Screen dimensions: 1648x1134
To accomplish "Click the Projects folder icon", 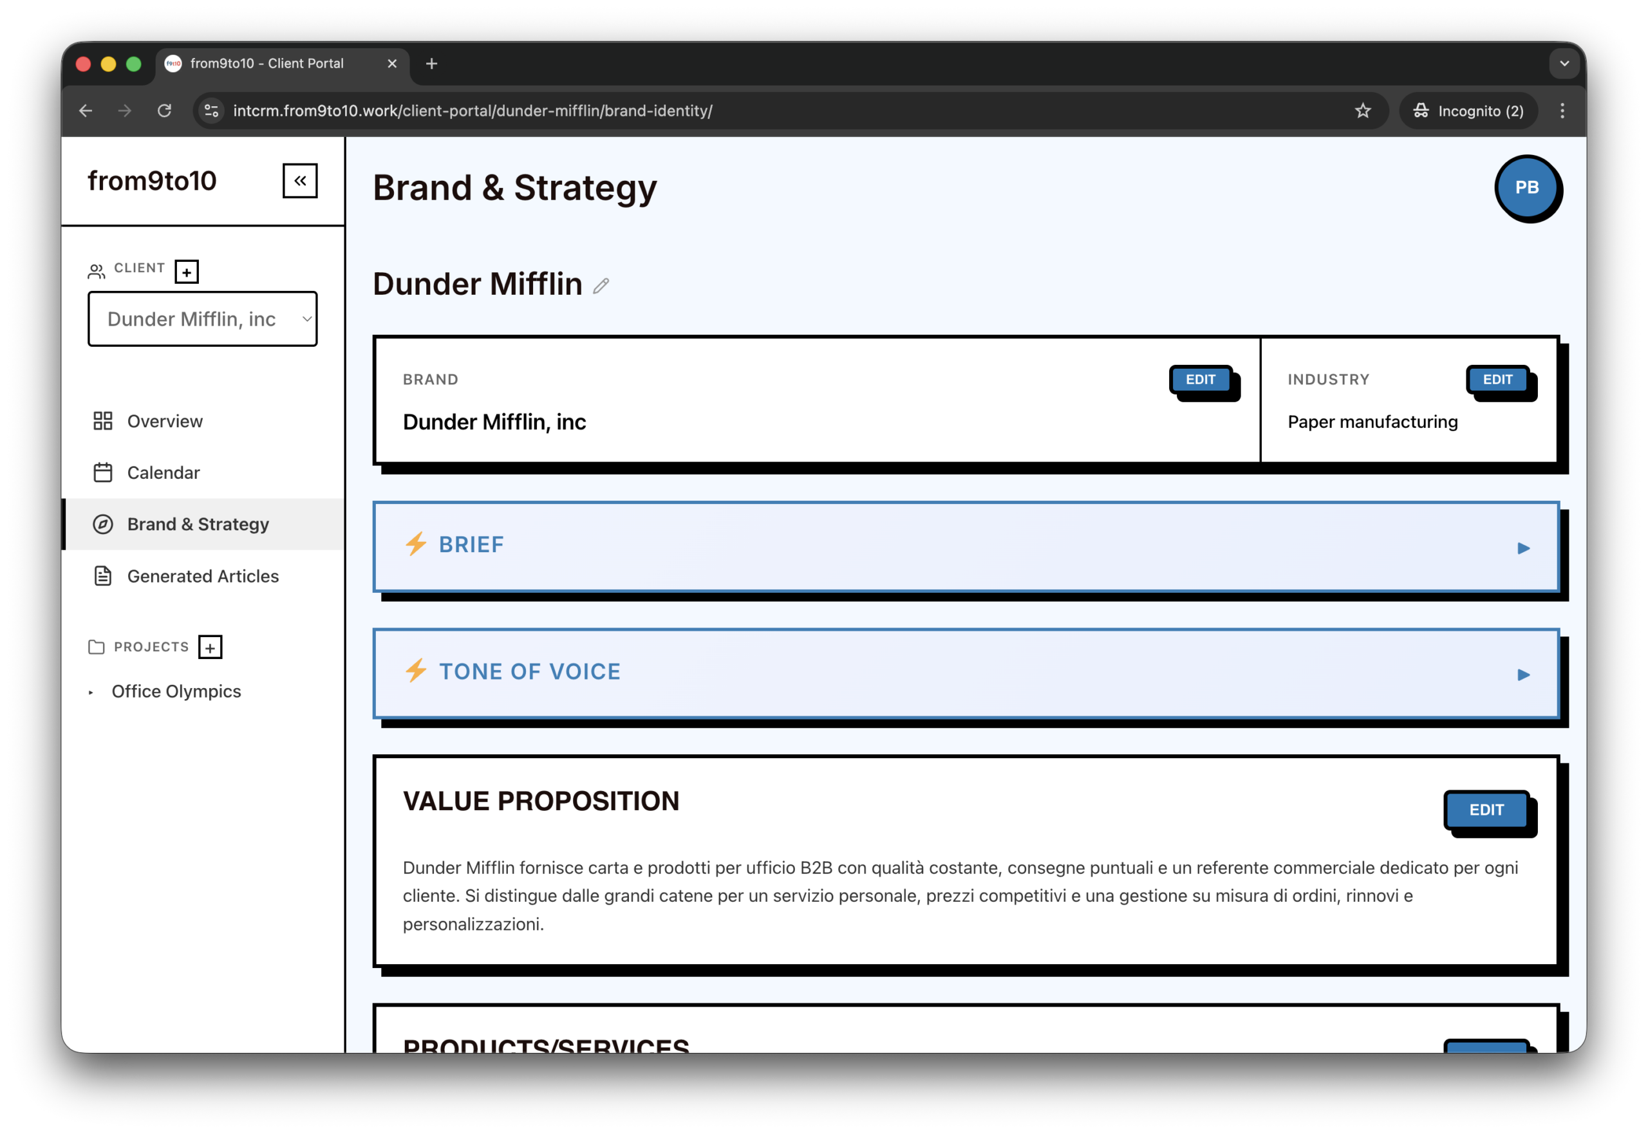I will tap(97, 647).
